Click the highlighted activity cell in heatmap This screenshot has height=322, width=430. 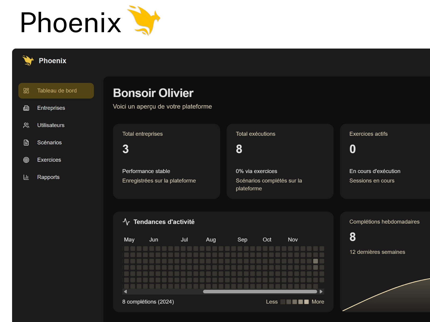316,261
